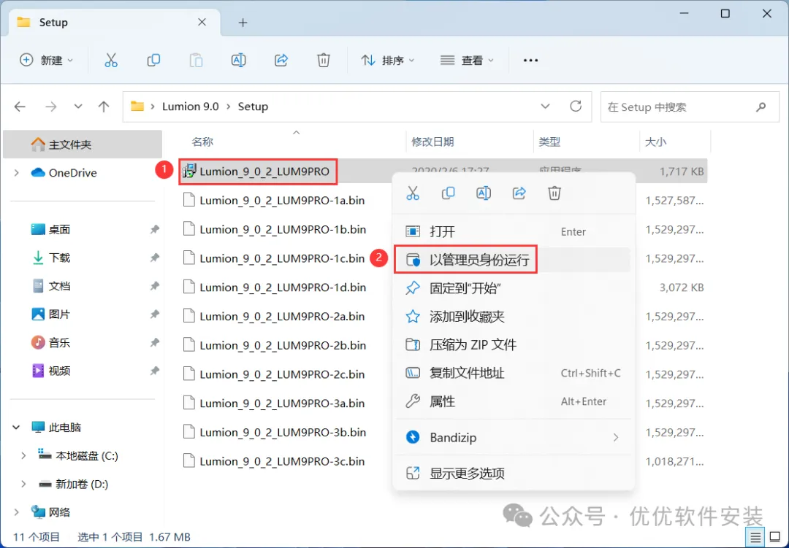The width and height of the screenshot is (789, 548).
Task: Go forward with the right arrow
Action: point(51,107)
